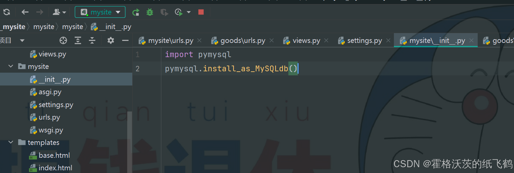The image size is (514, 173).
Task: Click the 'import pymysql' code line
Action: 198,54
